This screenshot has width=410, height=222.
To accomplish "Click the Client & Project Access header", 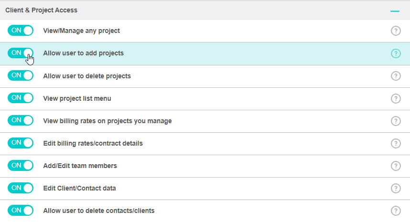I will pos(42,10).
